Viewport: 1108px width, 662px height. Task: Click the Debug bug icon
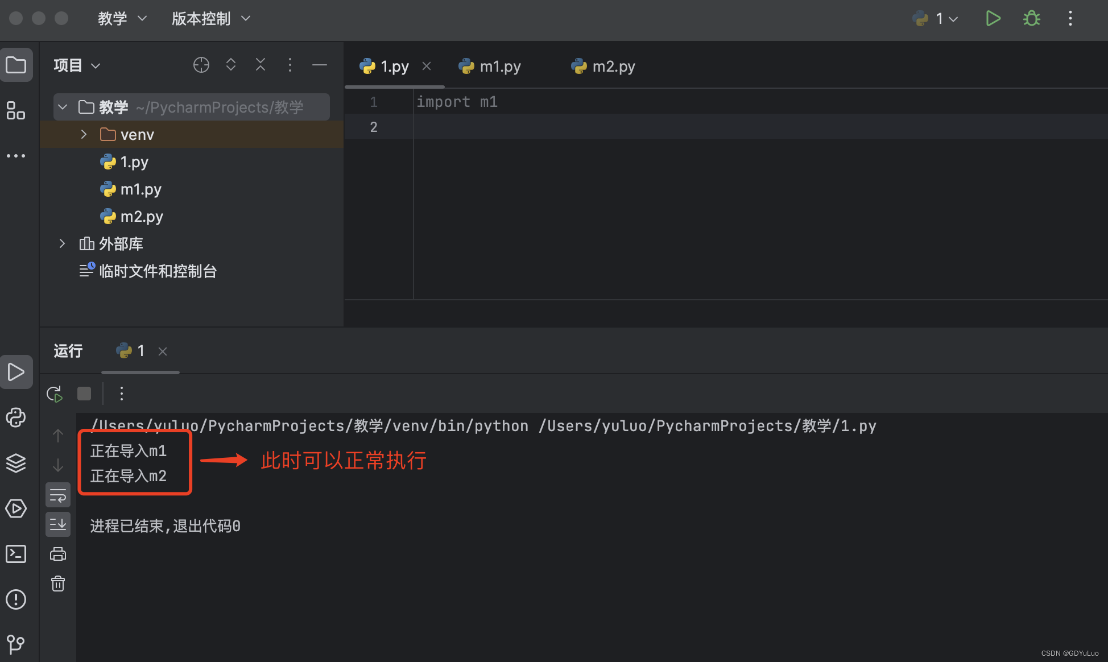tap(1031, 19)
